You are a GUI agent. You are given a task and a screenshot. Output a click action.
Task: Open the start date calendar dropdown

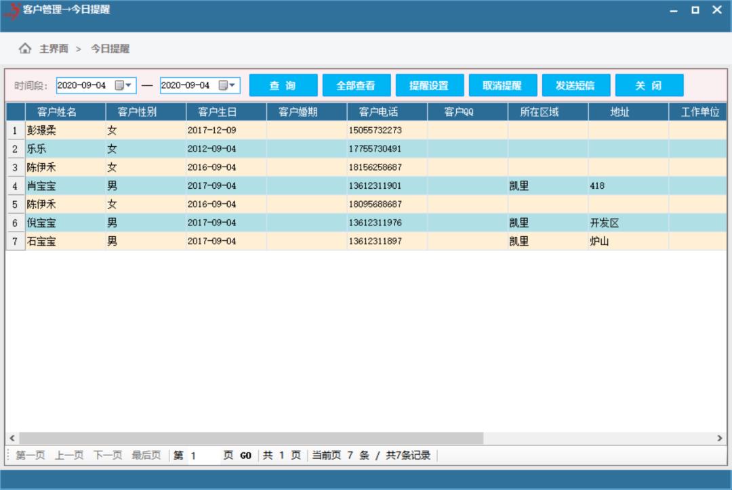tap(123, 86)
